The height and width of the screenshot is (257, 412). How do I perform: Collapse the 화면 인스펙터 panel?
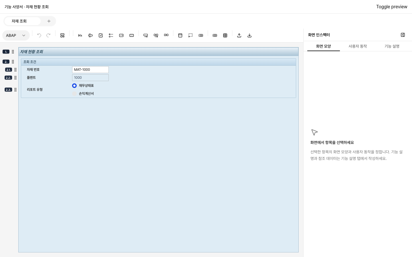tap(403, 35)
